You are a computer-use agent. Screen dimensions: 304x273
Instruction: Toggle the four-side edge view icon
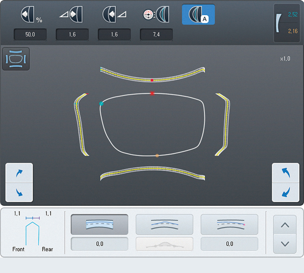(16, 59)
